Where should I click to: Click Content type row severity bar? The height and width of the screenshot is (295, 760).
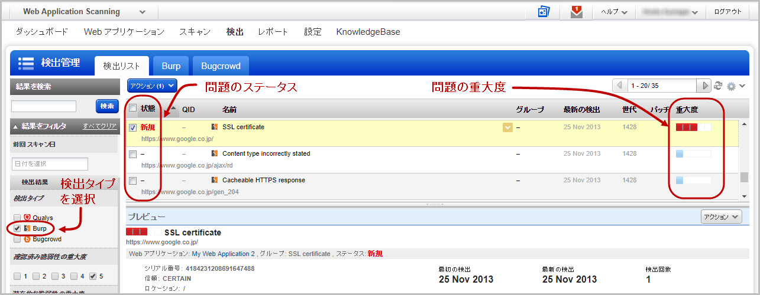tap(693, 154)
